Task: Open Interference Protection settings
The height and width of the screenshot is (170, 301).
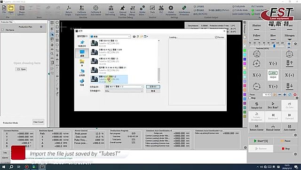Action: click(x=184, y=10)
